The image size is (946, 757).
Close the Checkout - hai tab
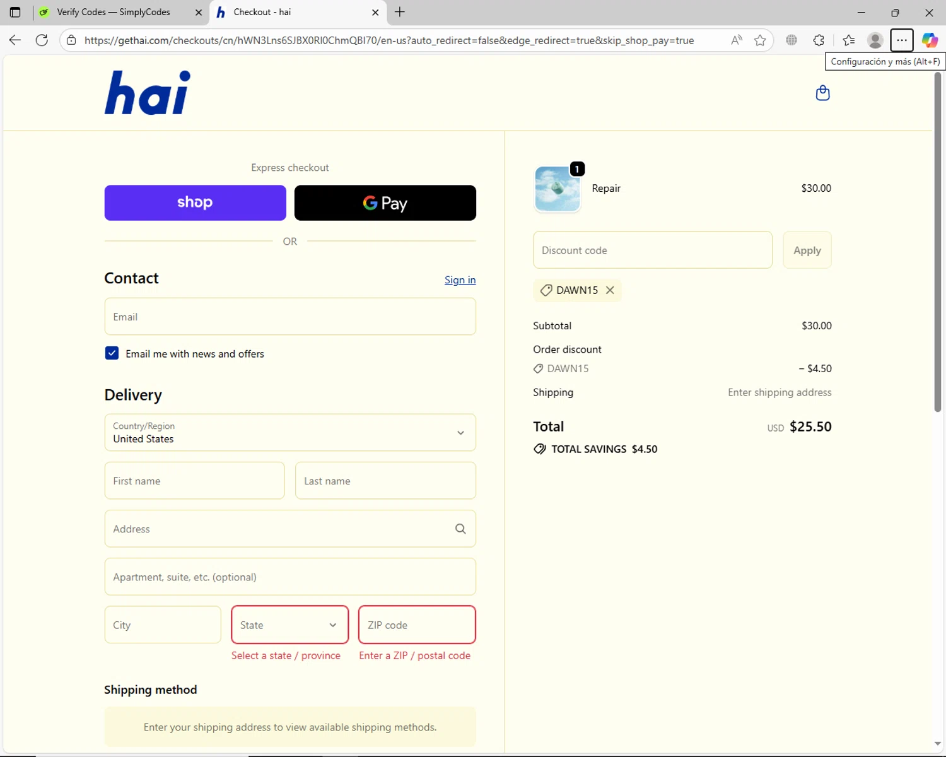coord(375,12)
